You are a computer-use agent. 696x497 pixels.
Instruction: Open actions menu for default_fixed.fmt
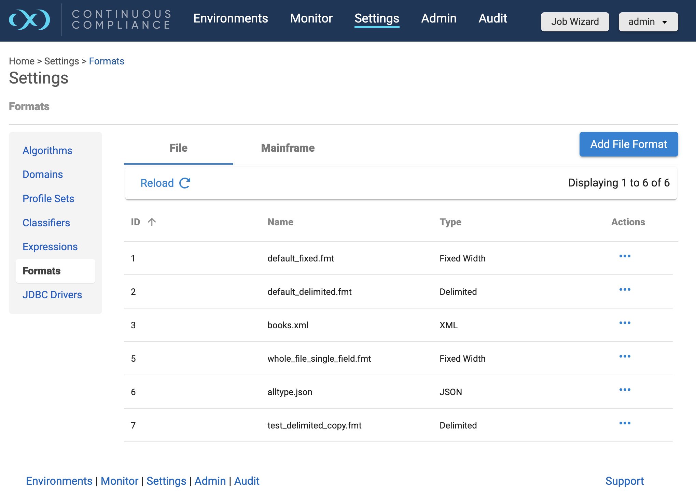625,256
